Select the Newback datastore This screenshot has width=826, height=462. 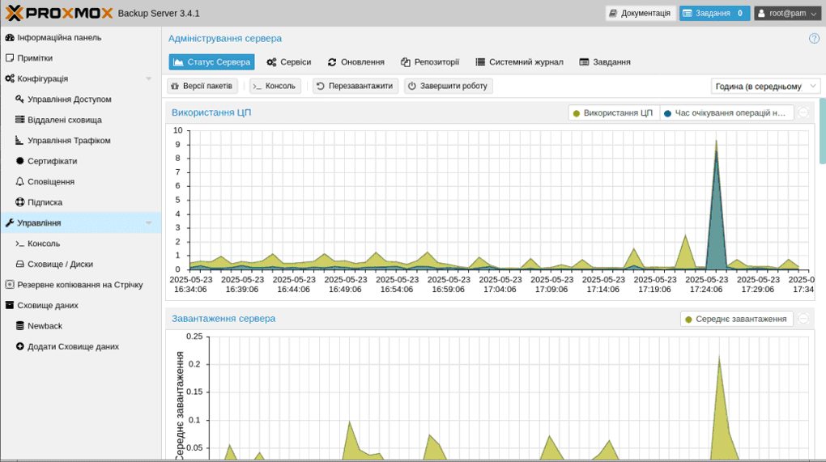pos(45,326)
